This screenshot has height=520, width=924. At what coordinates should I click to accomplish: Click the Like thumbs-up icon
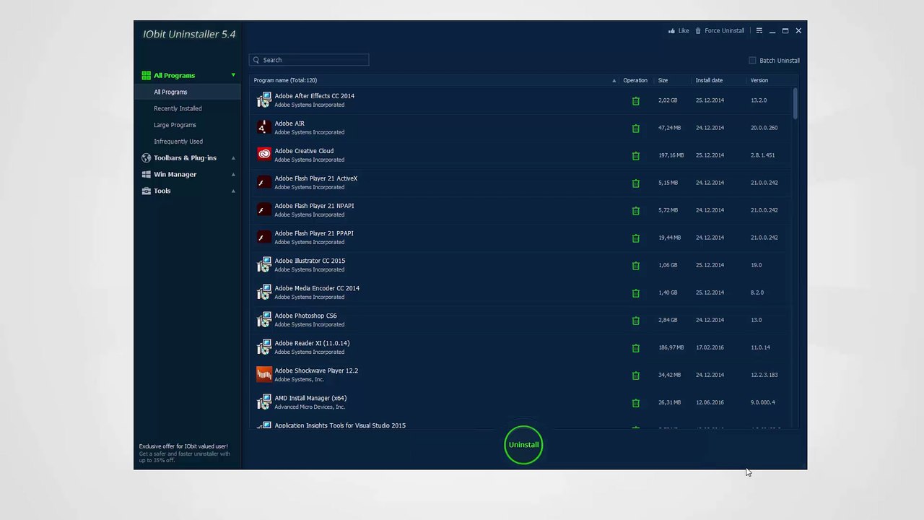pos(671,31)
